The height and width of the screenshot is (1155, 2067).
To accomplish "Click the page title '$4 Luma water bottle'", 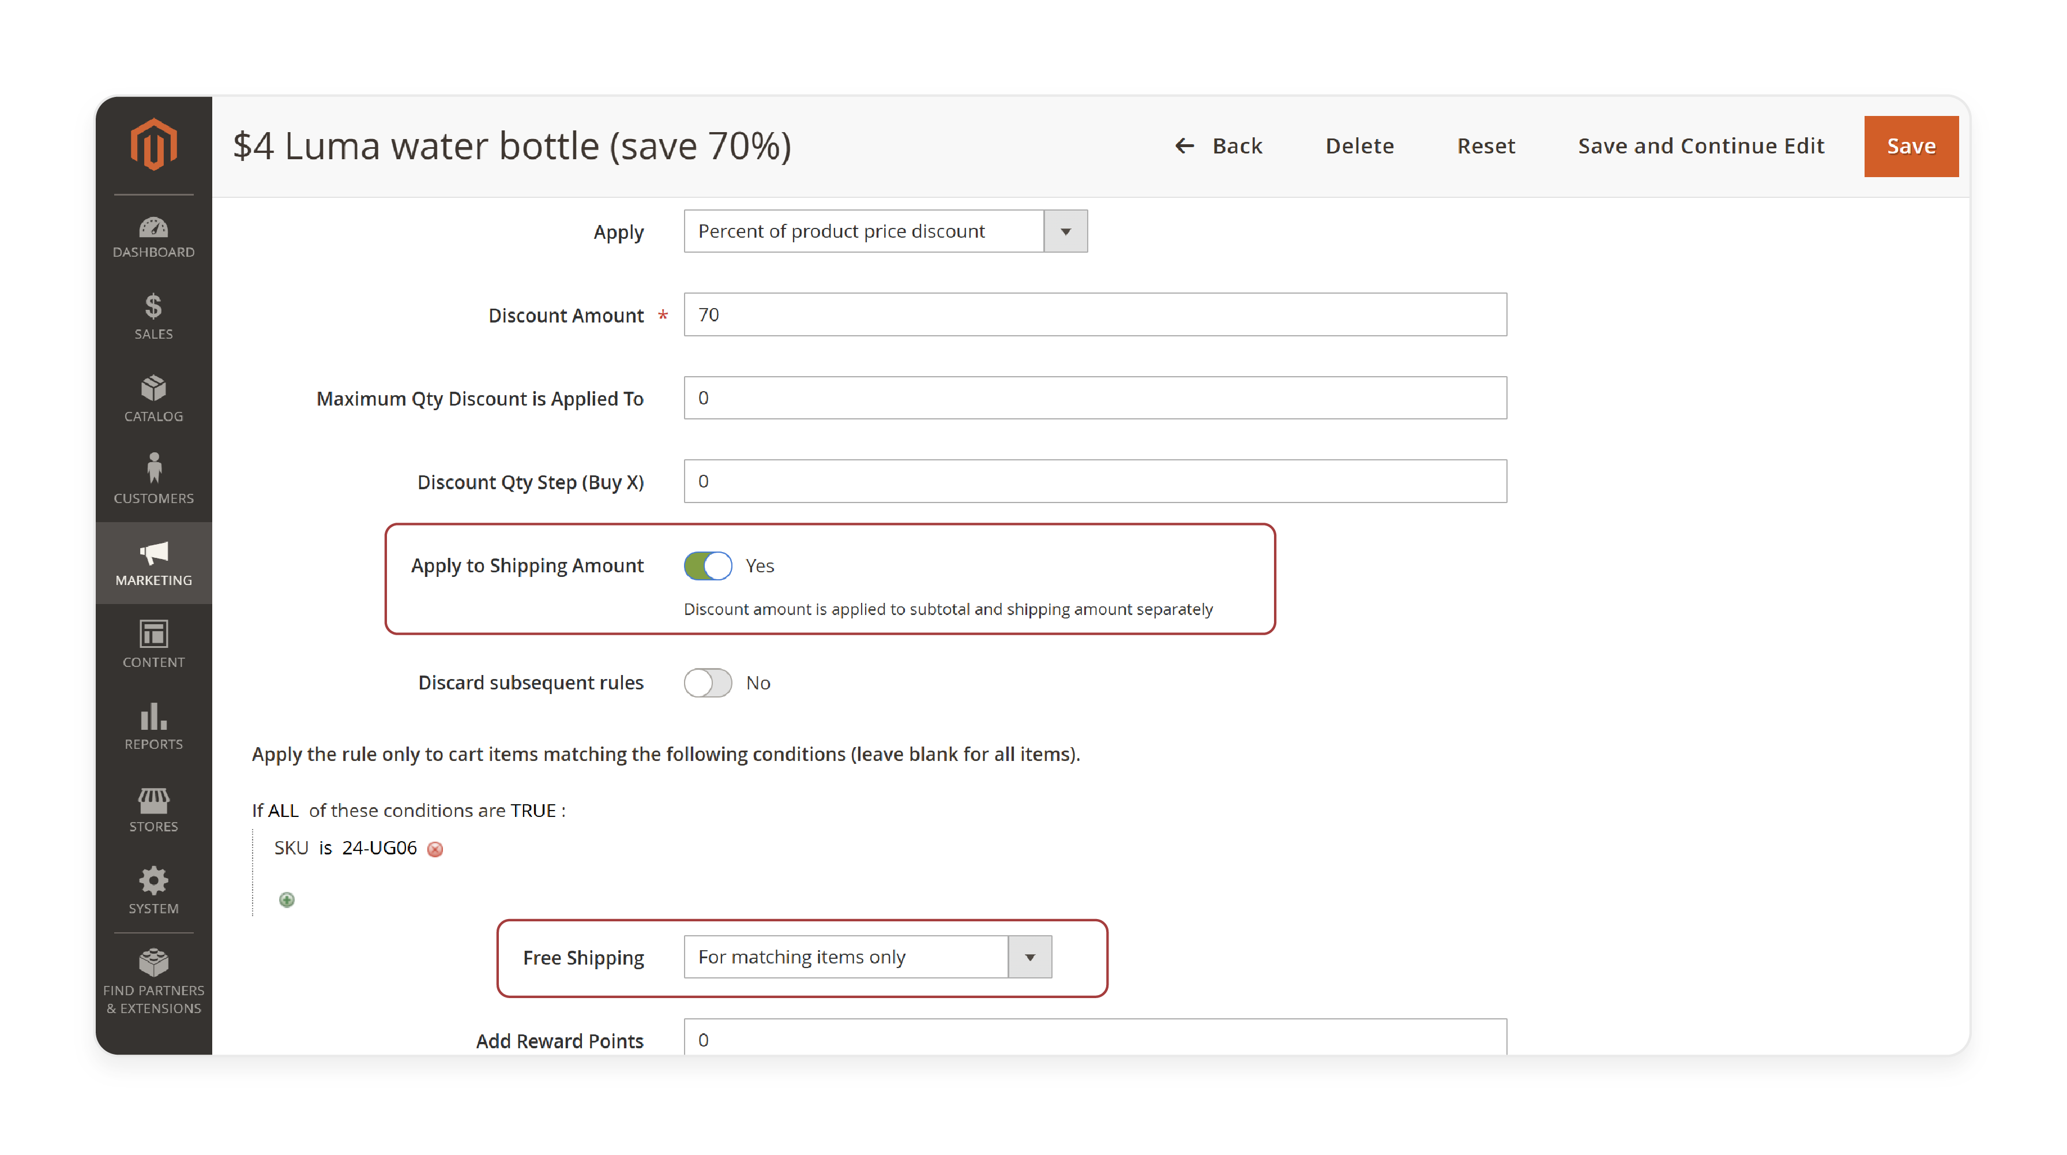I will tap(512, 146).
